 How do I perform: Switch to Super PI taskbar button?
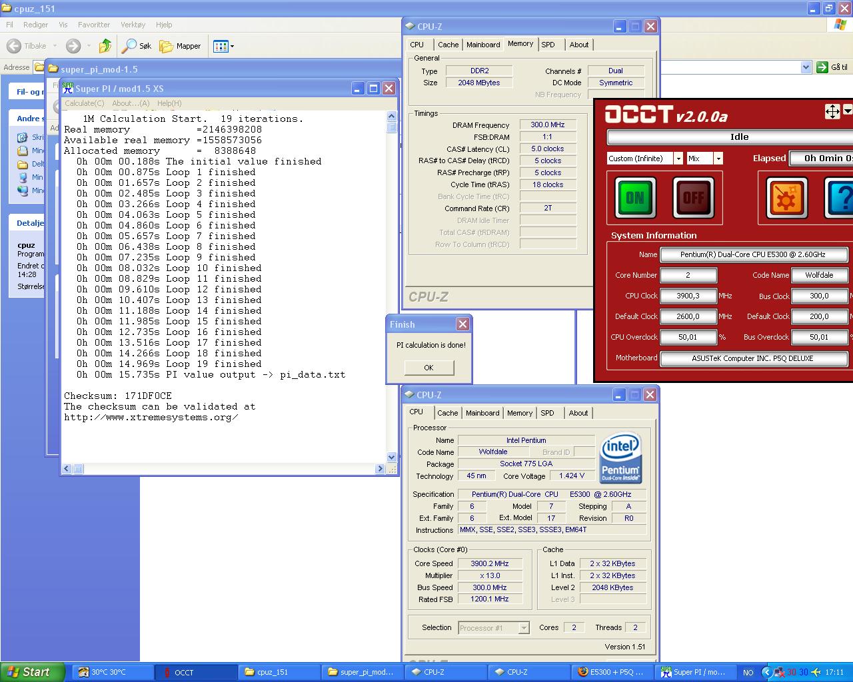(695, 672)
